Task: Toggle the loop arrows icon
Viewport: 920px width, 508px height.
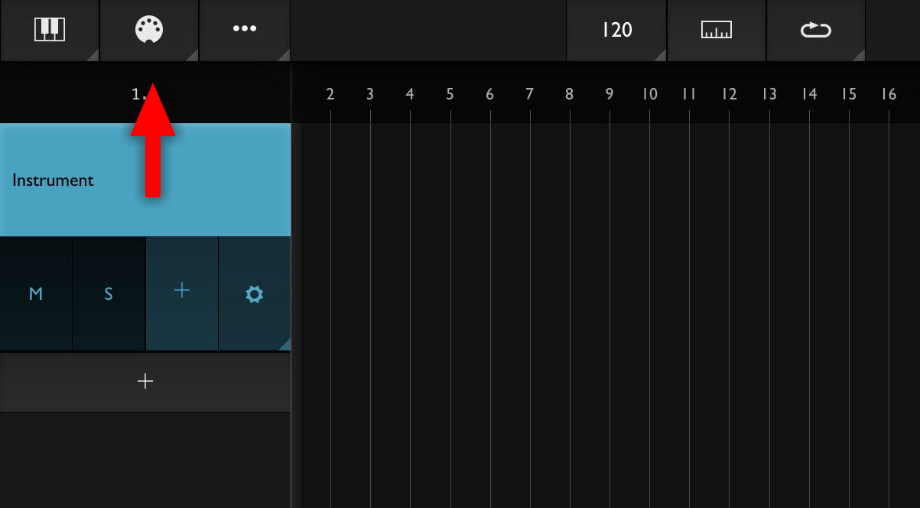Action: [816, 30]
